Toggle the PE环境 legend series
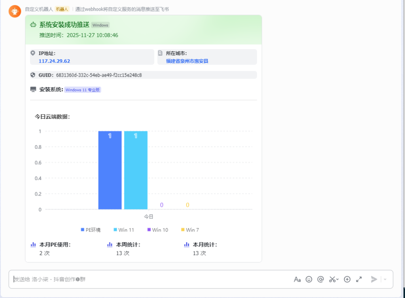The image size is (405, 298). click(x=91, y=230)
